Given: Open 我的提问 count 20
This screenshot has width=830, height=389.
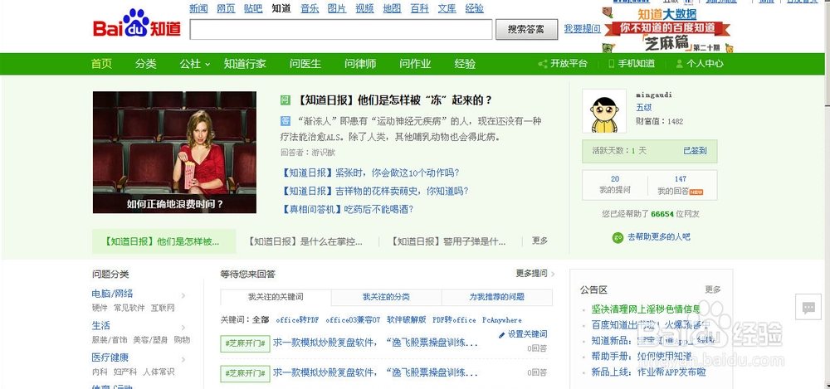Looking at the screenshot, I should pos(614,185).
